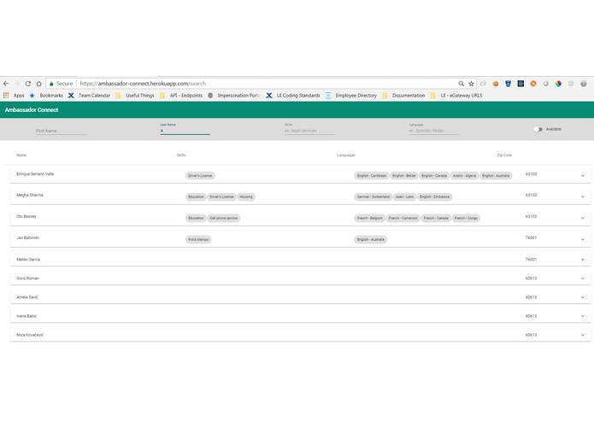Open the Impersonation Portal bookmark
The width and height of the screenshot is (594, 422).
[x=234, y=96]
